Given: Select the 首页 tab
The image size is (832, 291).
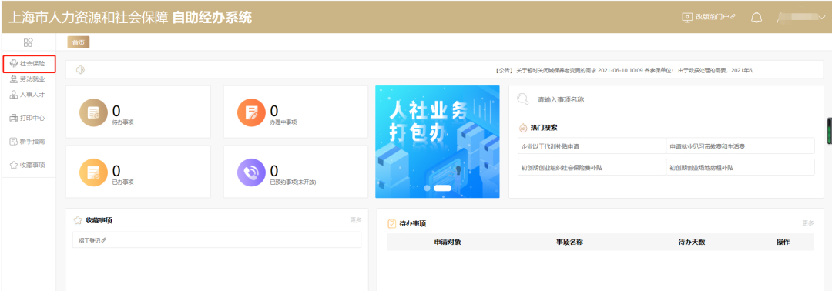Looking at the screenshot, I should (78, 42).
